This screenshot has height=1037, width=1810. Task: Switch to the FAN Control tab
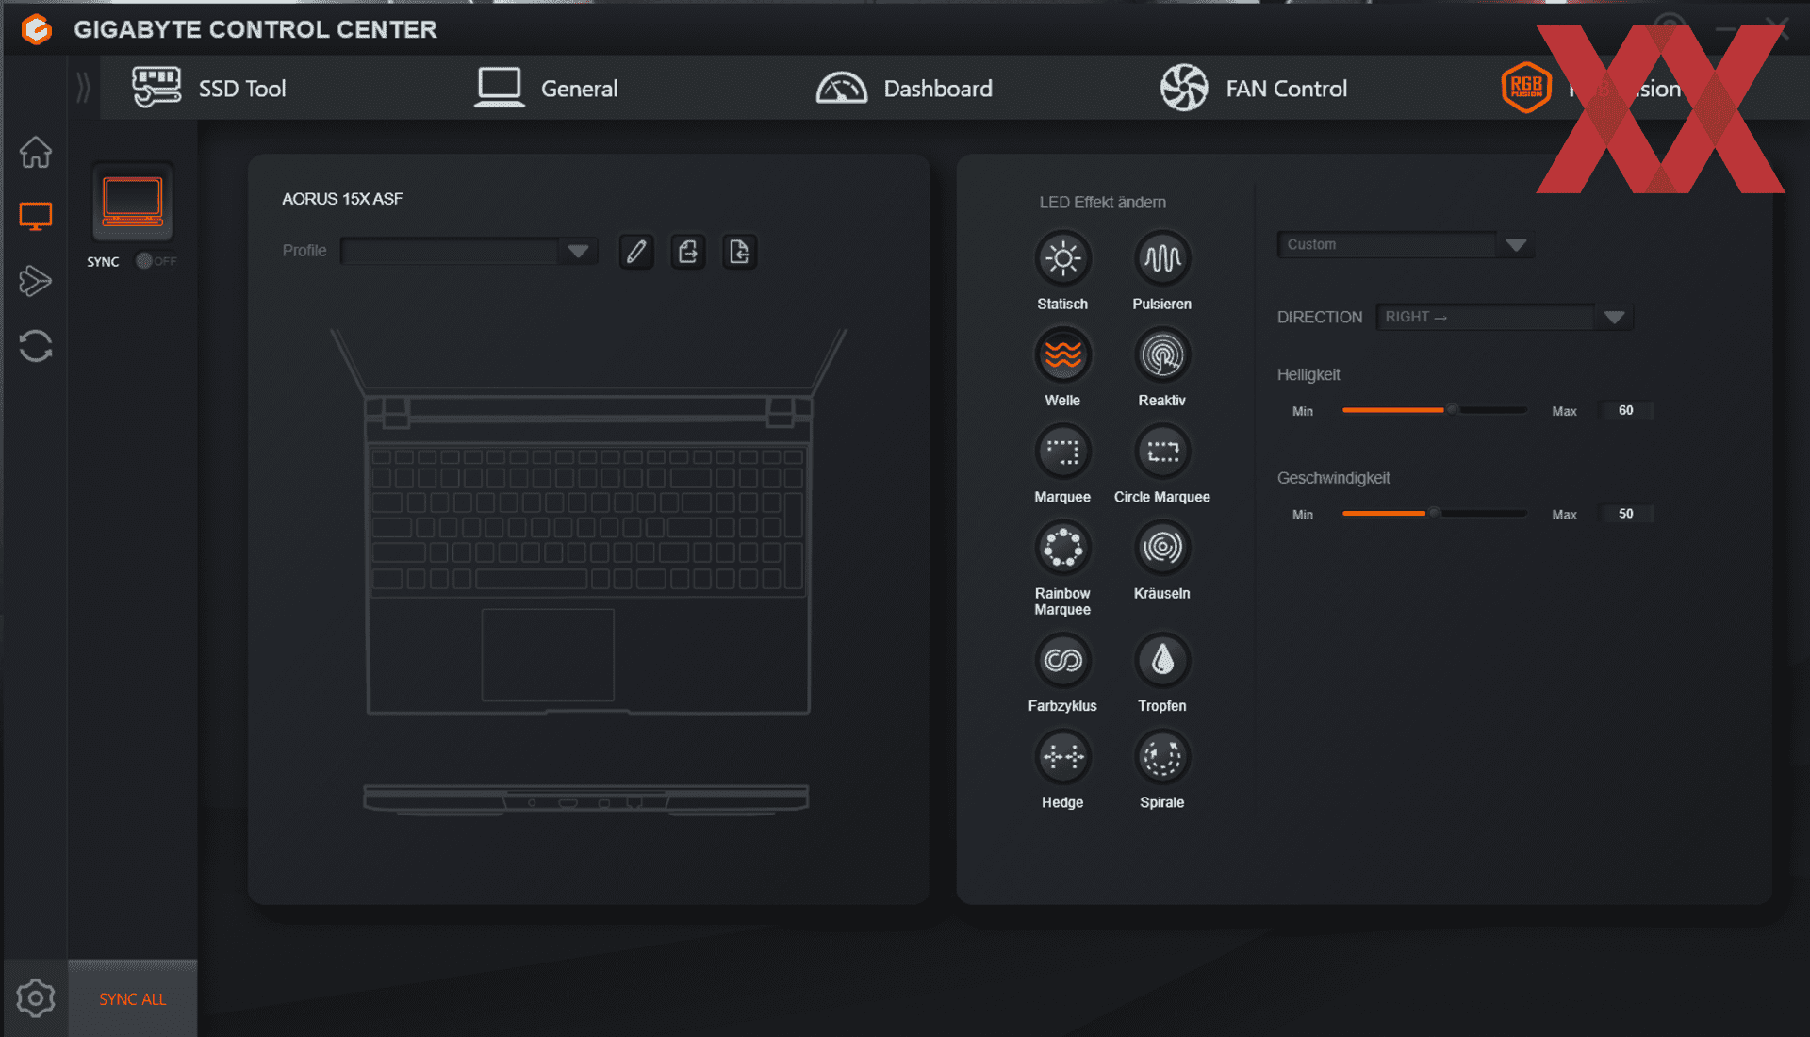tap(1254, 89)
